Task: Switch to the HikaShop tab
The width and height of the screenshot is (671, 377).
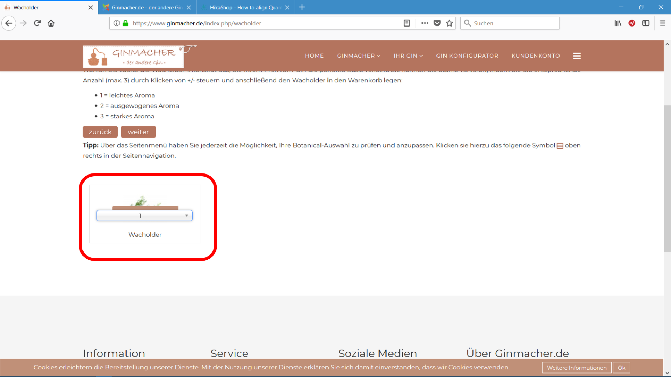Action: 245,7
